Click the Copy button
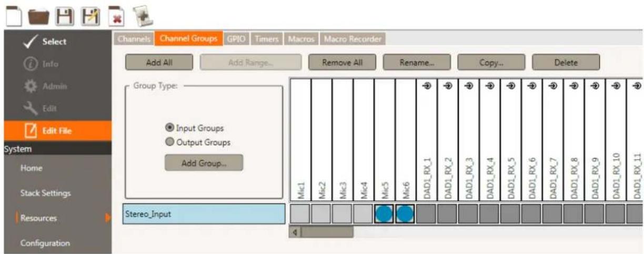Screen dimensions: 644x254 click(x=491, y=62)
